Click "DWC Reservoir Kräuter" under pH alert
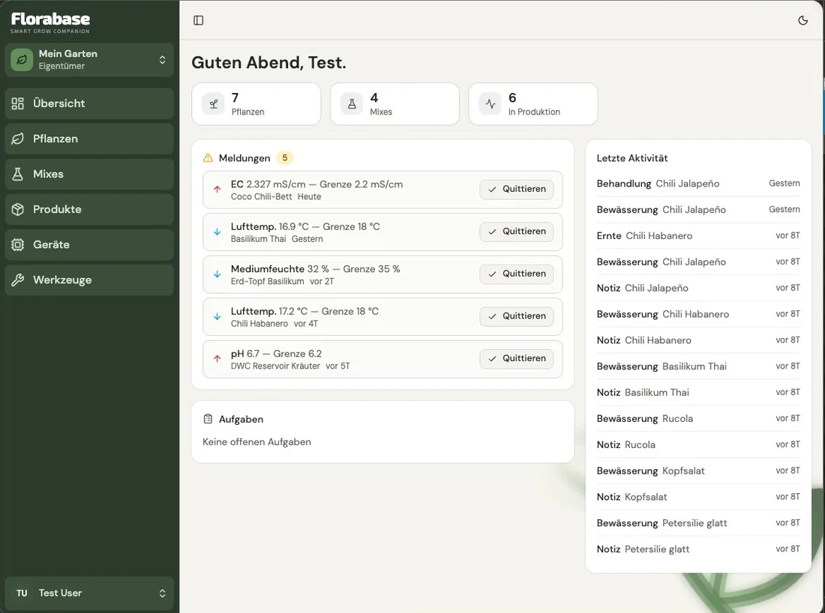Viewport: 825px width, 613px height. (x=275, y=366)
